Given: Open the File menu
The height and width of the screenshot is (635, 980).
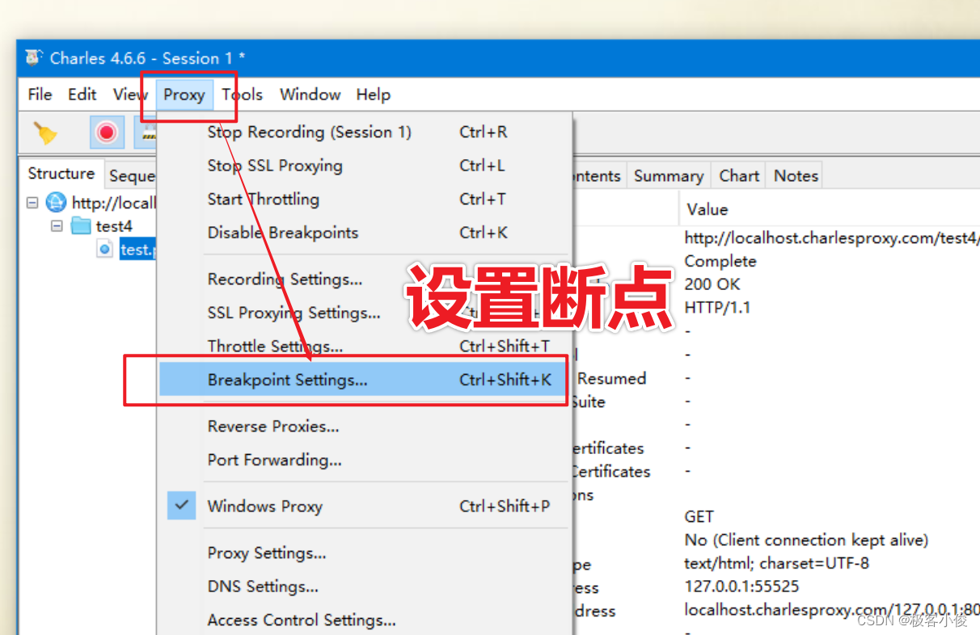Looking at the screenshot, I should tap(40, 95).
